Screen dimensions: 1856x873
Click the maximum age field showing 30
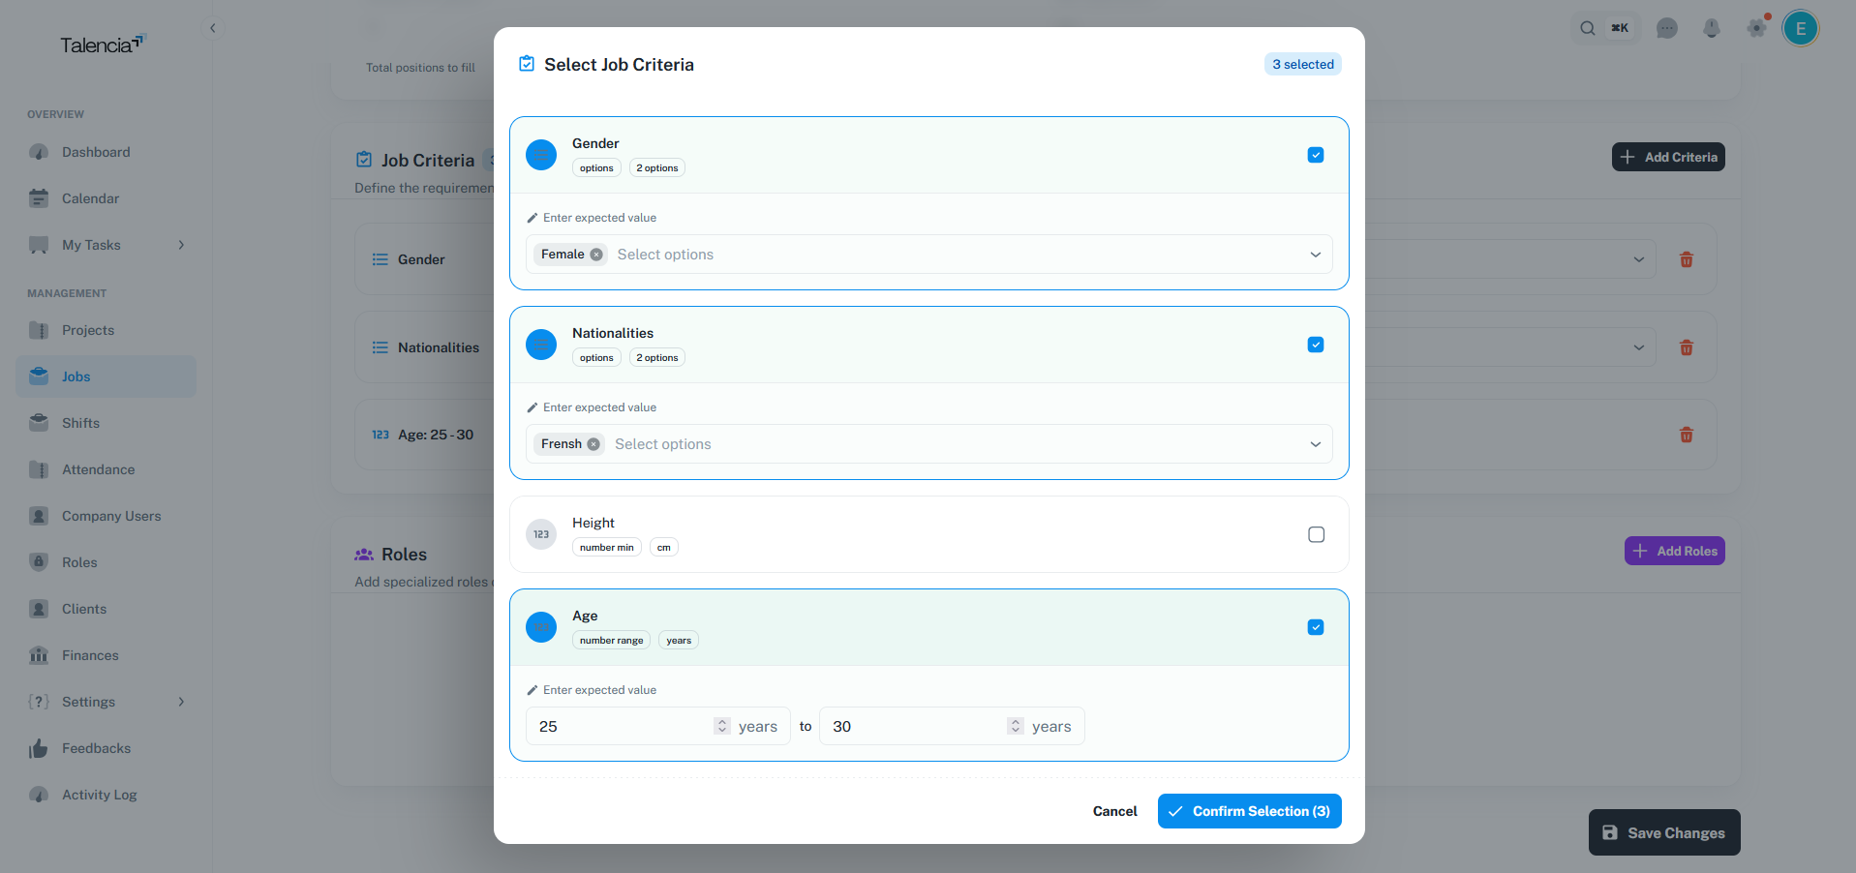tap(910, 726)
